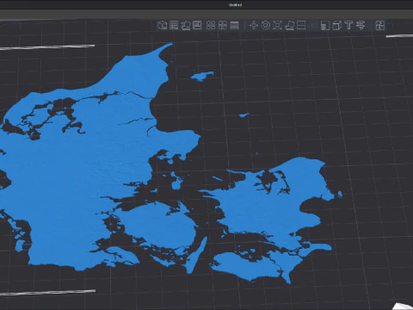Screen dimensions: 413x310
Task: Select the Move tool with arrows
Action: tap(254, 25)
